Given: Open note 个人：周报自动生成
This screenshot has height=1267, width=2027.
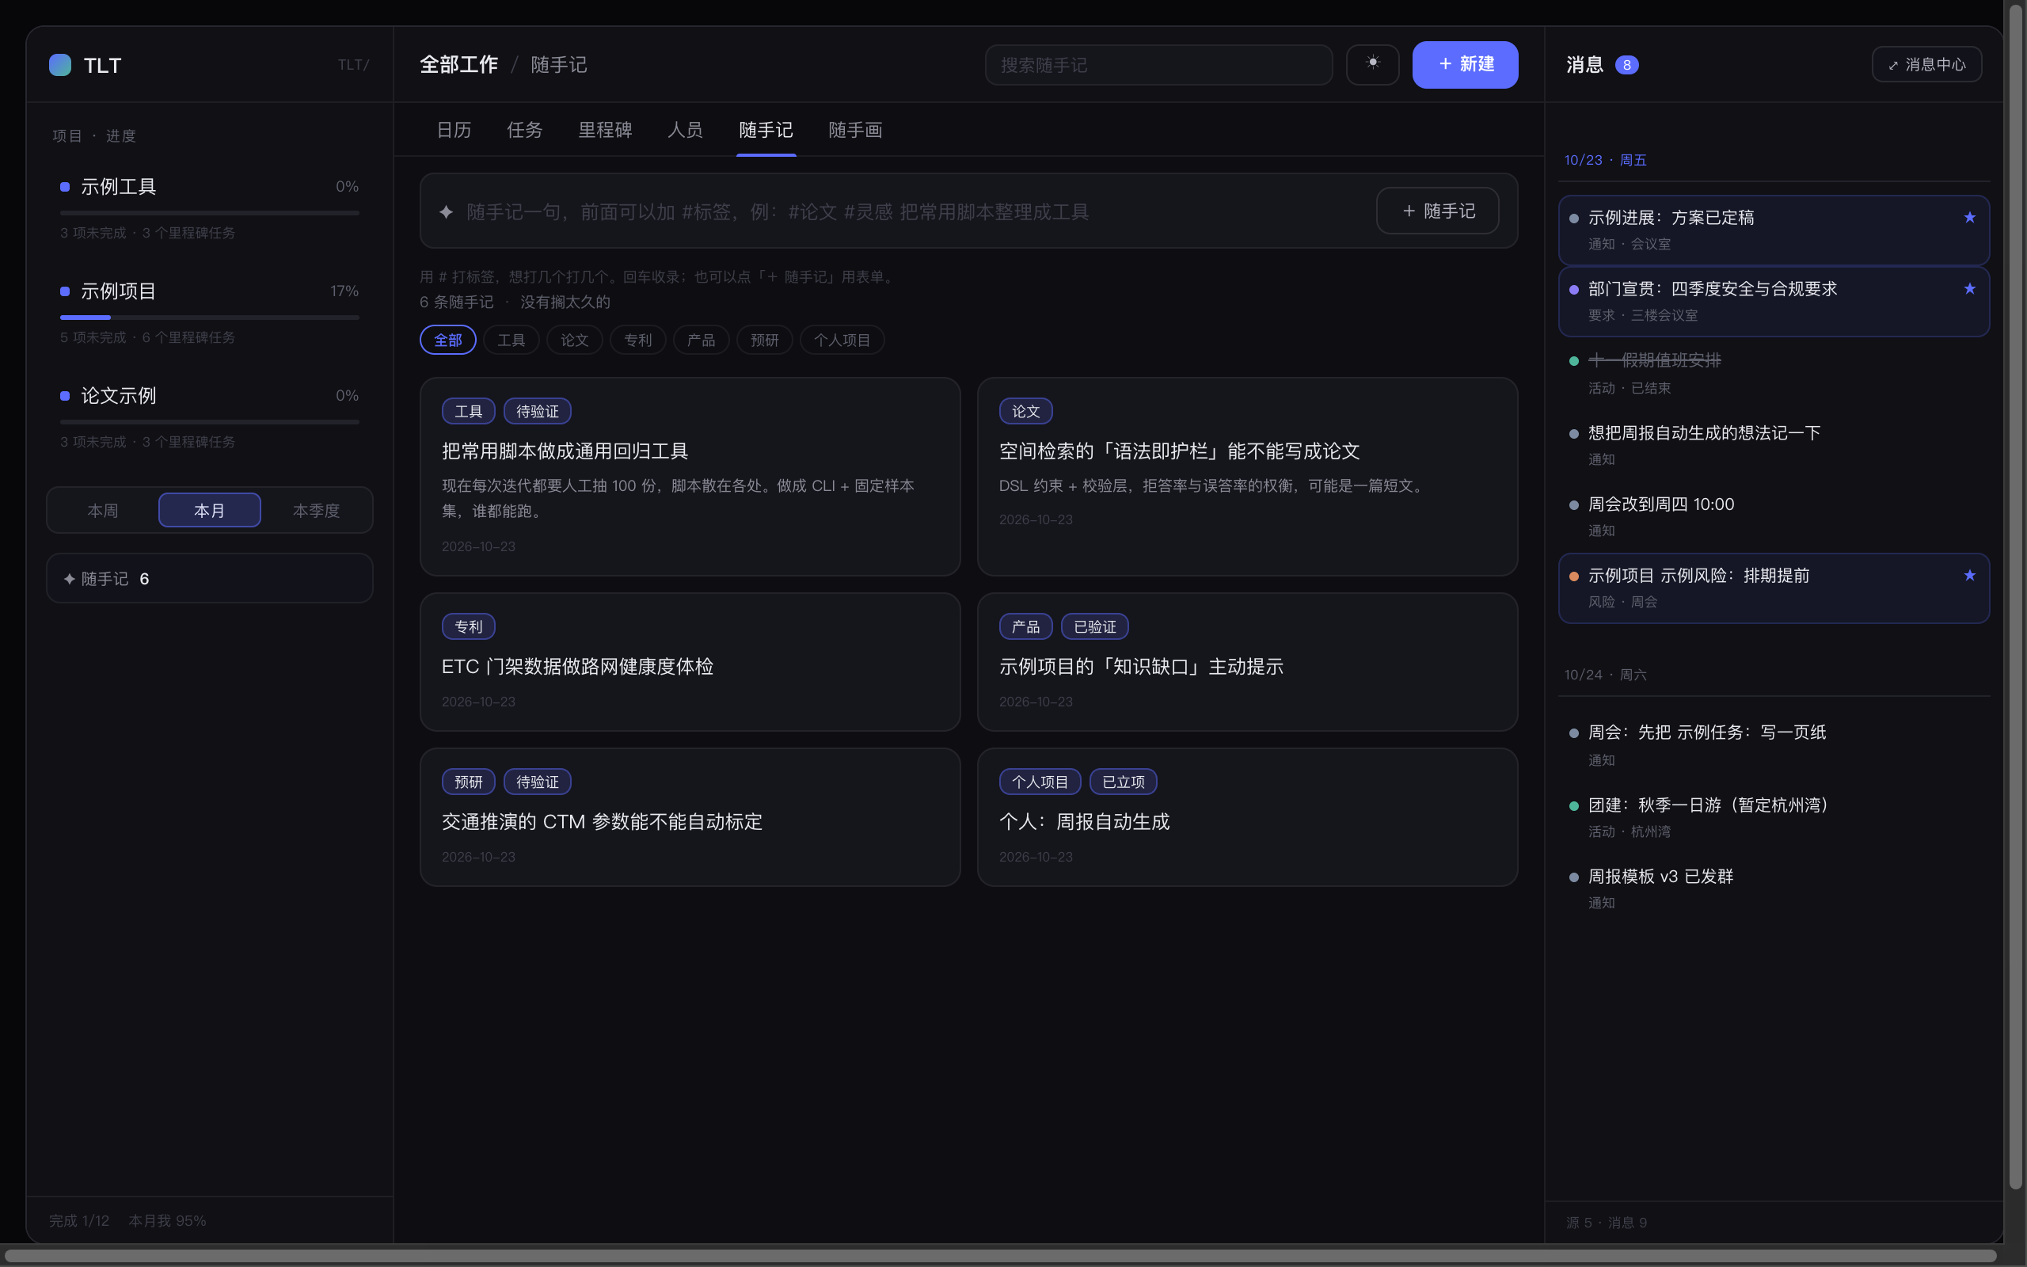Looking at the screenshot, I should point(1247,817).
